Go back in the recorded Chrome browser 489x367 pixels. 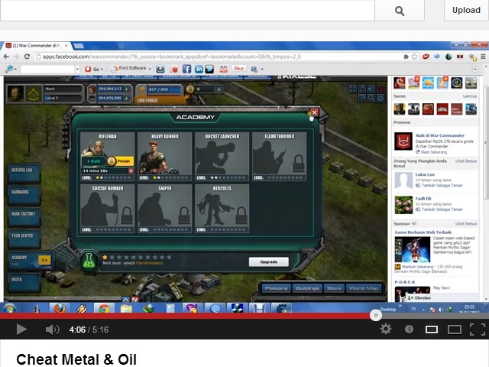click(x=6, y=57)
